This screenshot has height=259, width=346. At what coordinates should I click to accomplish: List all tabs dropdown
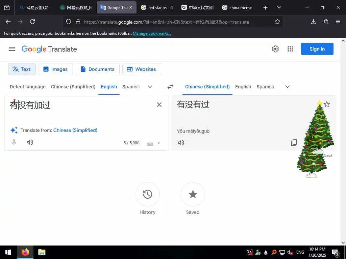coord(279,7)
